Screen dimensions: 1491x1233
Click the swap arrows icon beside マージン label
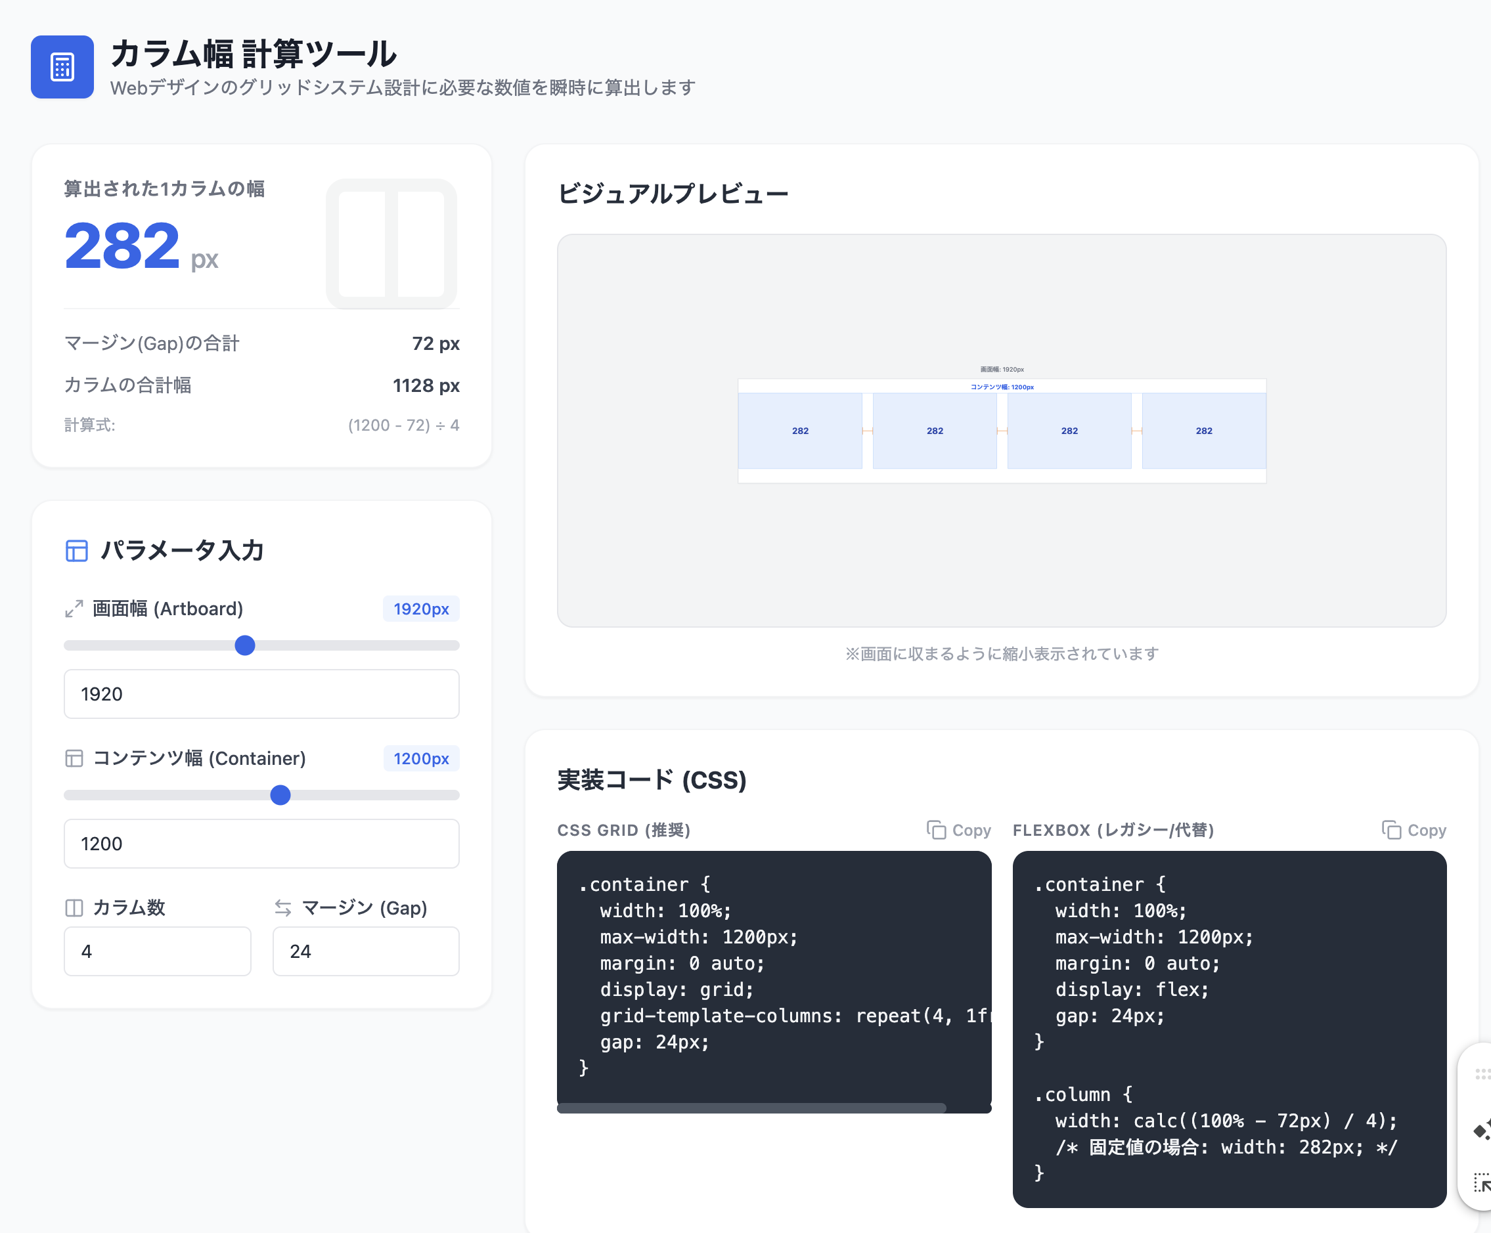[282, 908]
